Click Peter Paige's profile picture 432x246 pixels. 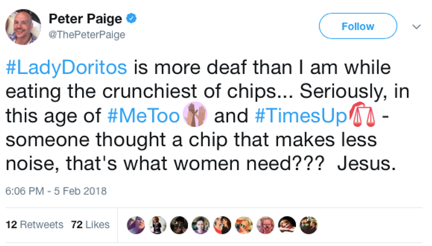click(23, 27)
